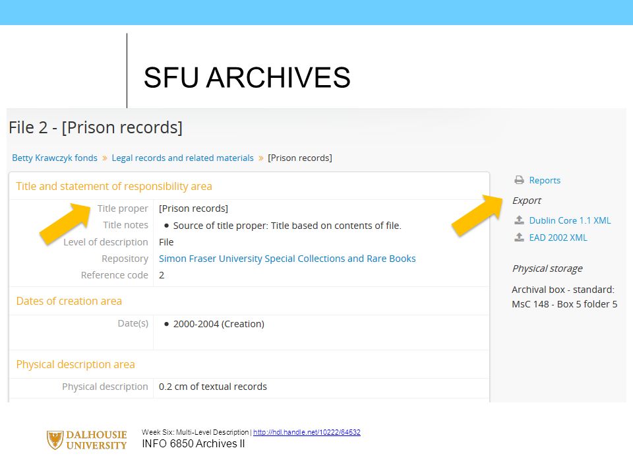The height and width of the screenshot is (475, 633).
Task: Click the MsC 148 - Box 5 folder 5 text
Action: pyautogui.click(x=565, y=304)
